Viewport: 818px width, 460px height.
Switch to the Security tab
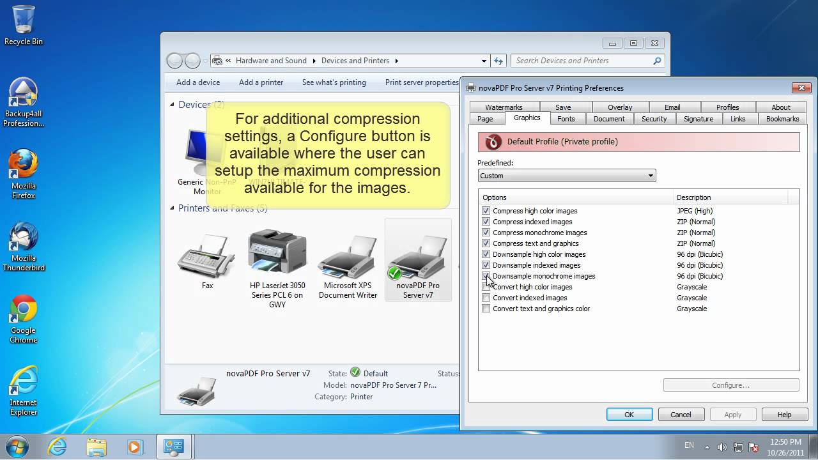(654, 119)
